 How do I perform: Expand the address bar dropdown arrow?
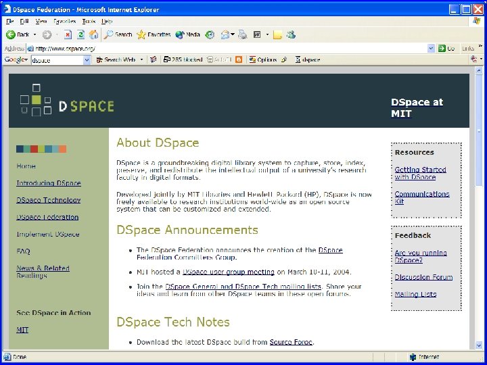tap(431, 49)
